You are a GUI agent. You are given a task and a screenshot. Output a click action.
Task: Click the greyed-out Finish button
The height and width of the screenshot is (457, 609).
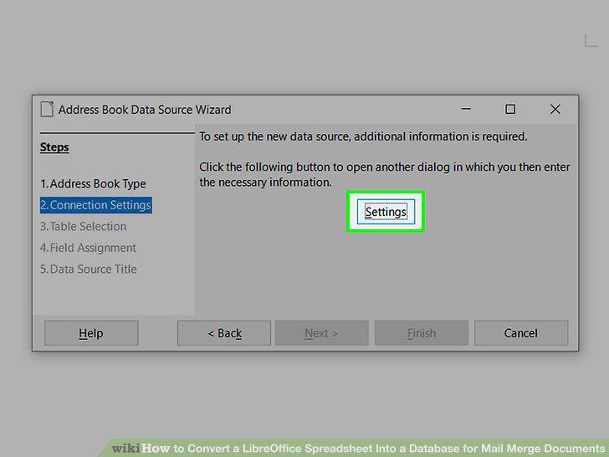pyautogui.click(x=422, y=333)
